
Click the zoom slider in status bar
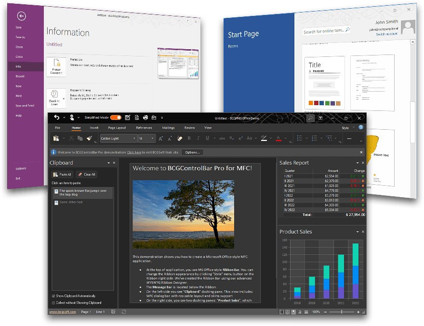[x=342, y=312]
